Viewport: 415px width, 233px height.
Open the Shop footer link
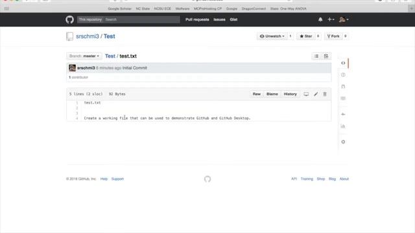[x=321, y=179]
